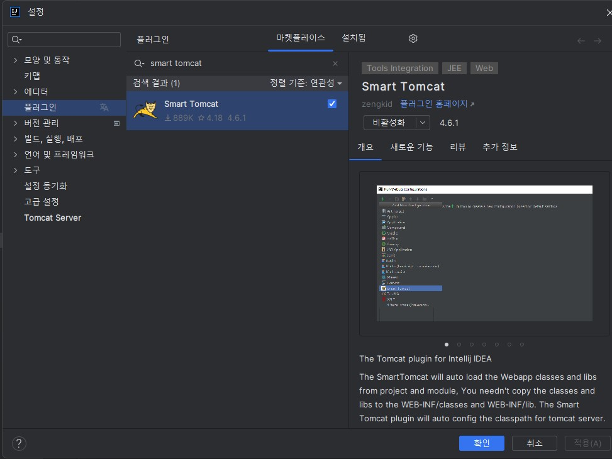
Task: Click the 4.6.1 version next to 비활성화
Action: pos(449,123)
